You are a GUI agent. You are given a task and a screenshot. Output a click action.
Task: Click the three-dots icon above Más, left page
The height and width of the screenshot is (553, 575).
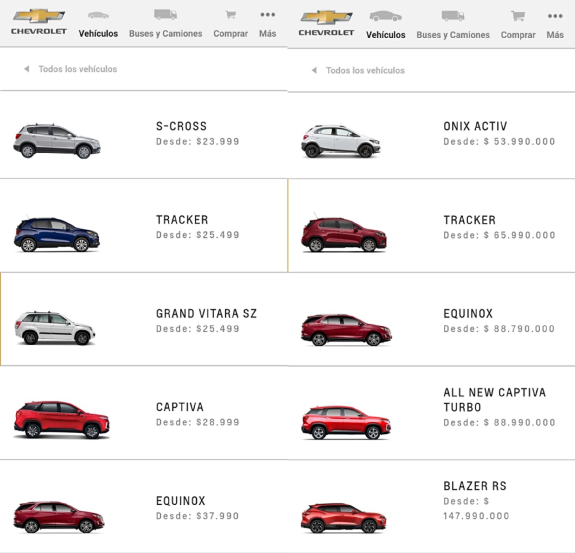[x=268, y=15]
